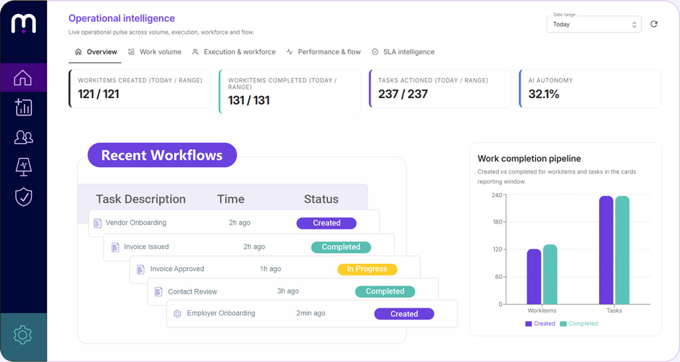Click the chart icon on Work volume tab
The height and width of the screenshot is (362, 680).
131,52
